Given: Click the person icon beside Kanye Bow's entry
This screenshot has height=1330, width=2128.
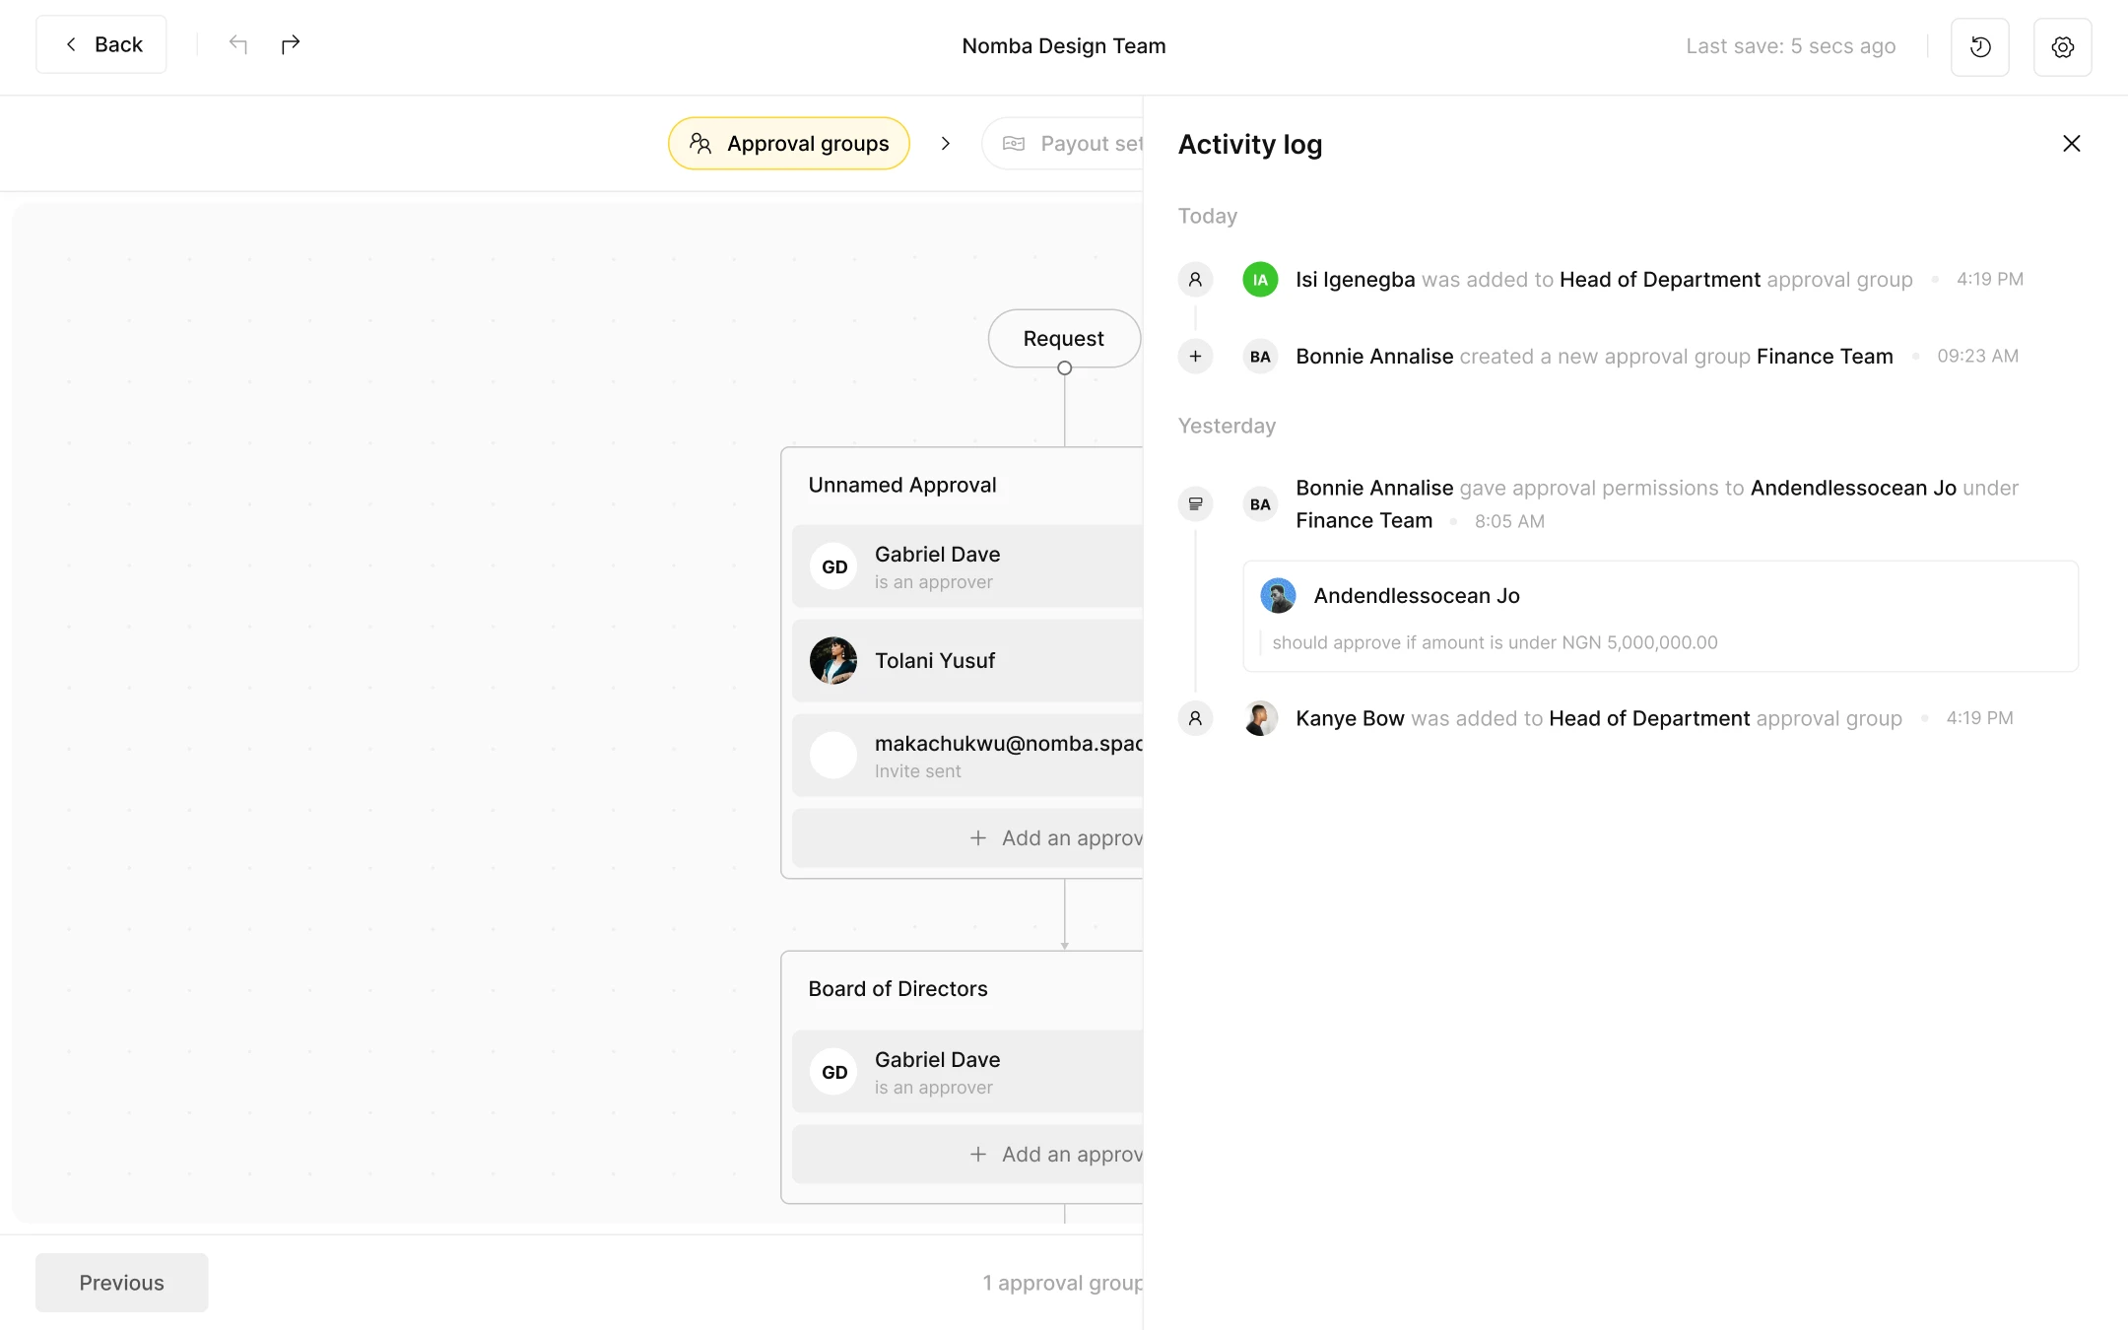Looking at the screenshot, I should click(1195, 718).
